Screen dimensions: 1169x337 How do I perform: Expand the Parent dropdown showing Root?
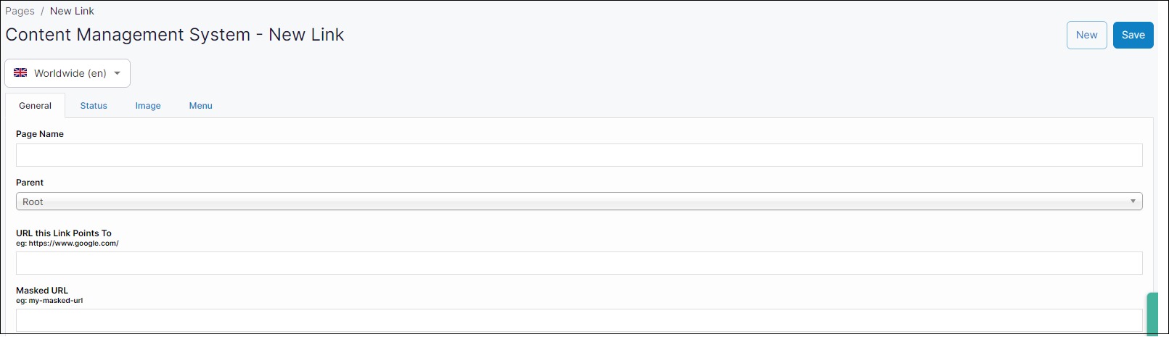click(x=578, y=201)
